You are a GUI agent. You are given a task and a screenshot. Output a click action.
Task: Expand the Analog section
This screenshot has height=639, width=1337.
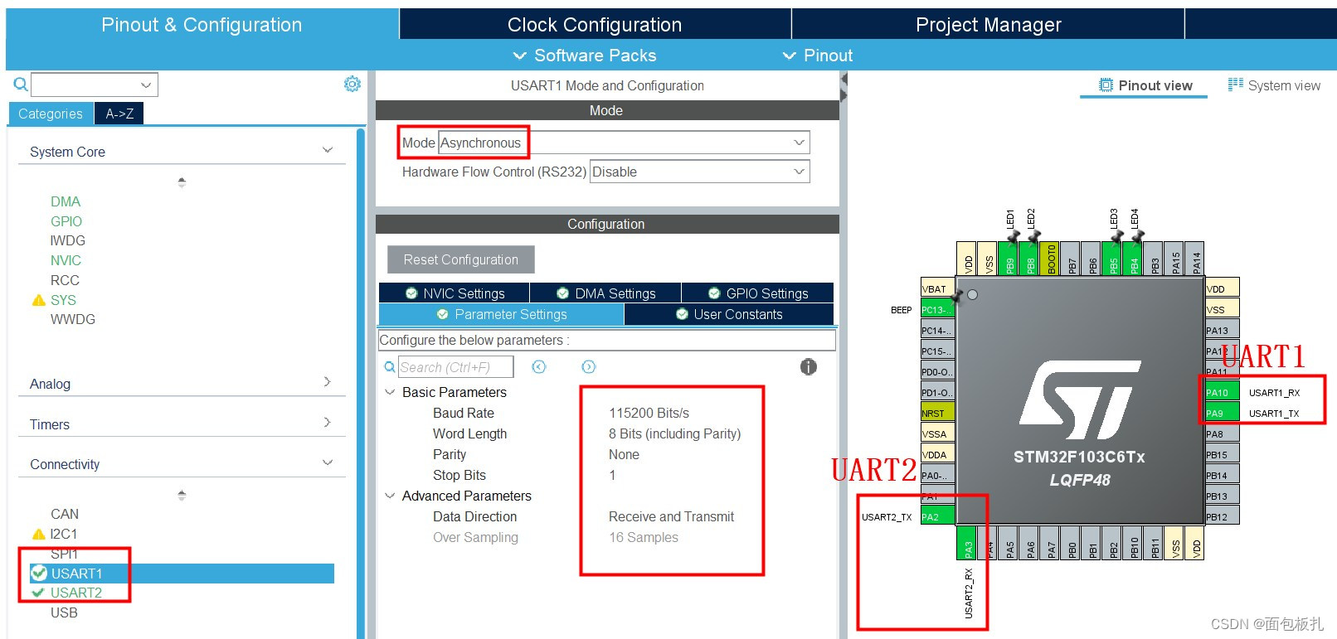click(x=328, y=382)
